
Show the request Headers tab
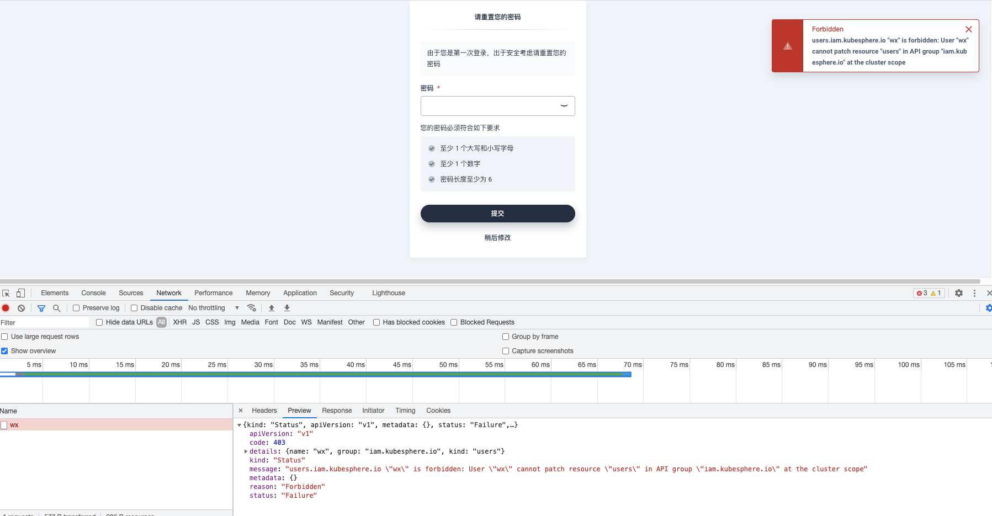[264, 411]
